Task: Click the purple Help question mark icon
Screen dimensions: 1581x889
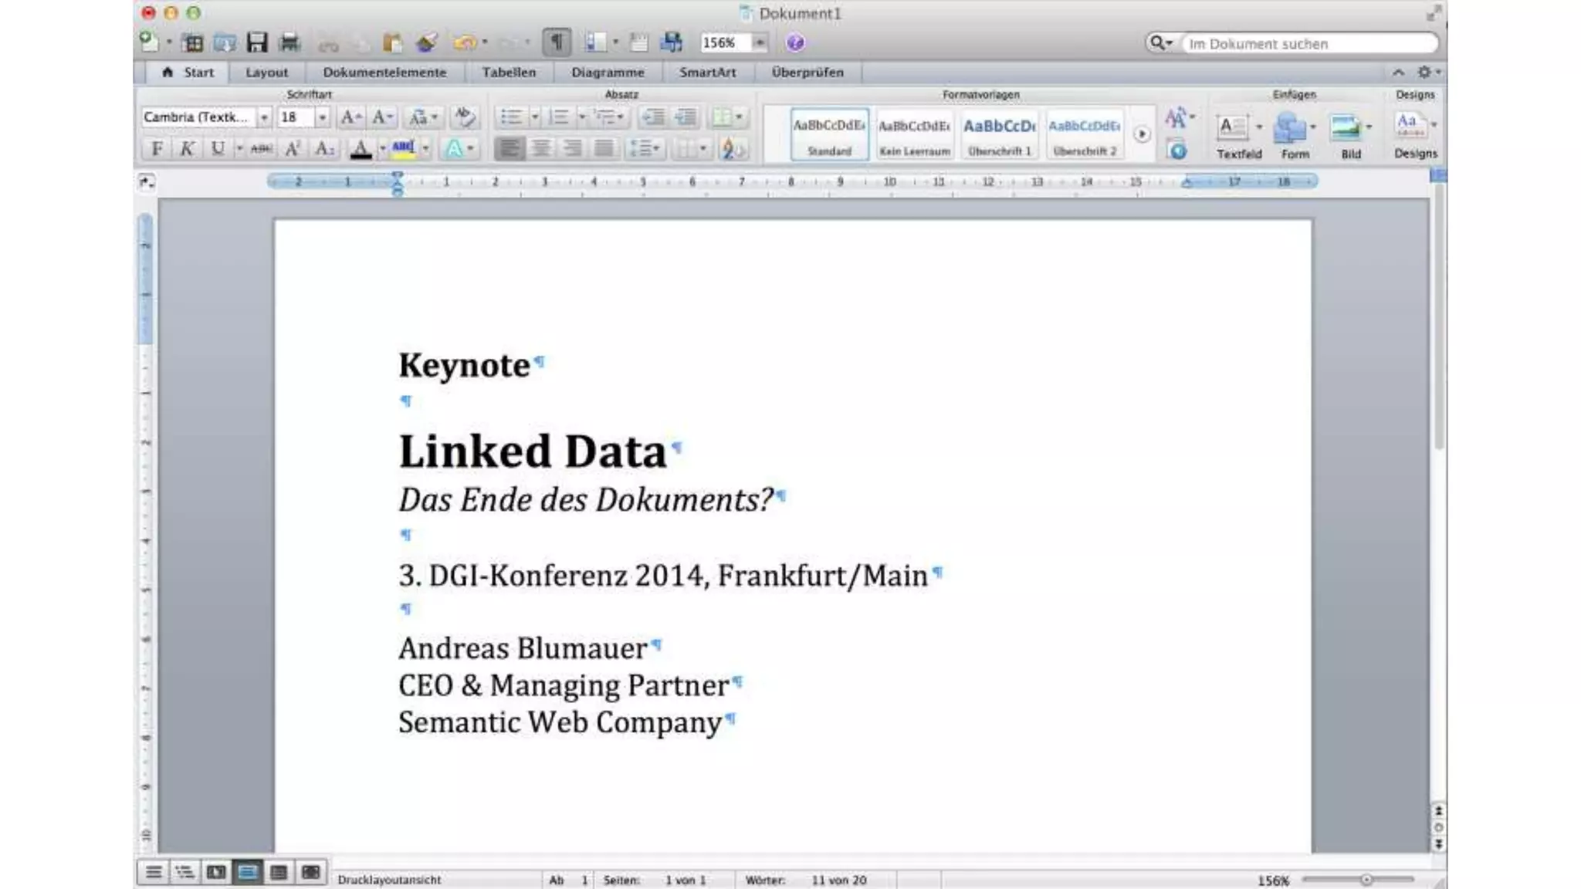Action: pos(795,42)
